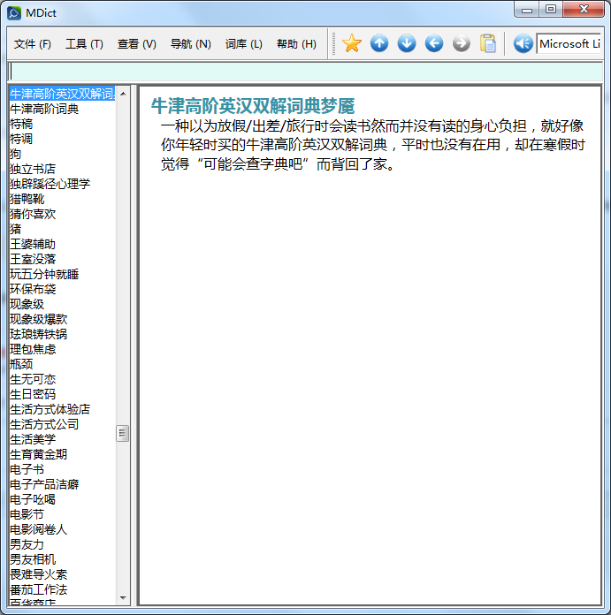Select entry 环保布袋
The image size is (611, 615).
point(33,289)
